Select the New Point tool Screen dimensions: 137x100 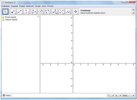[13, 12]
